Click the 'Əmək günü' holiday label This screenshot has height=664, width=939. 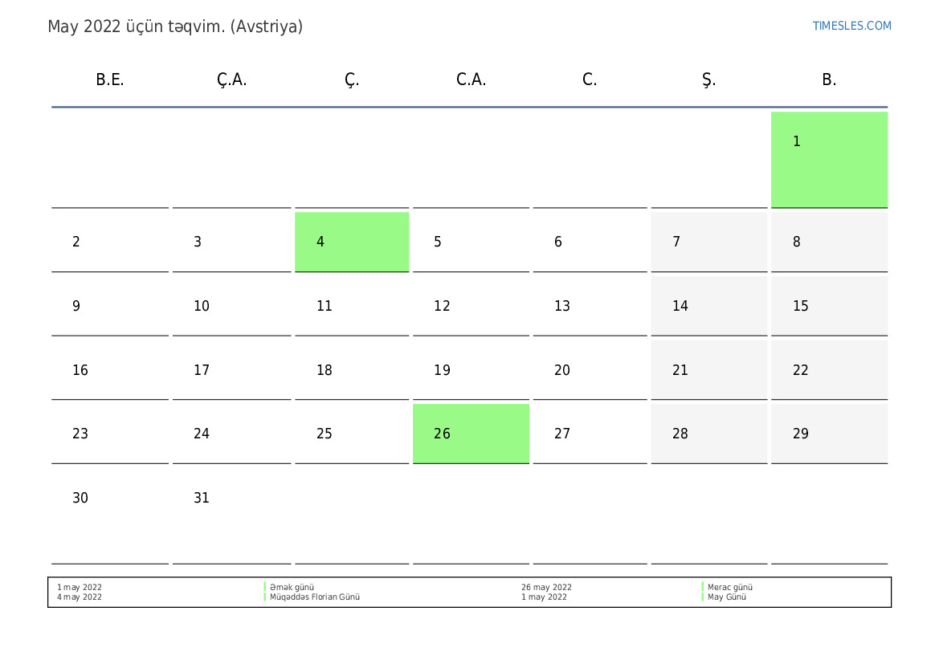tap(292, 588)
